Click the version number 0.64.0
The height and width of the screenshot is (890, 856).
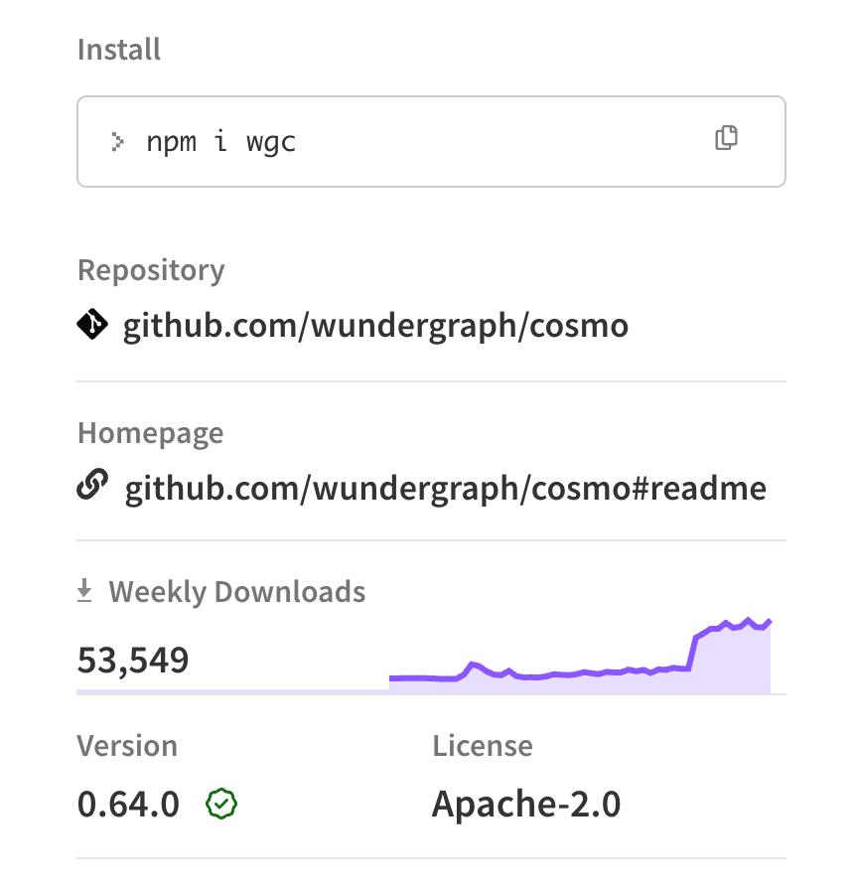coord(127,805)
